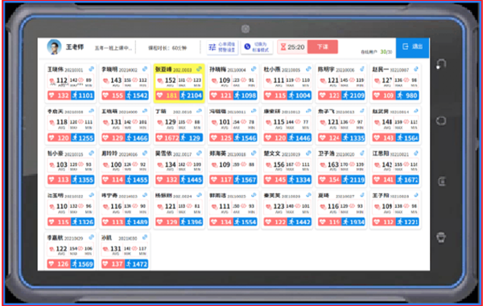This screenshot has width=483, height=306.
Task: Open the 孙晓梅 student card 20210004
Action: pos(233,83)
